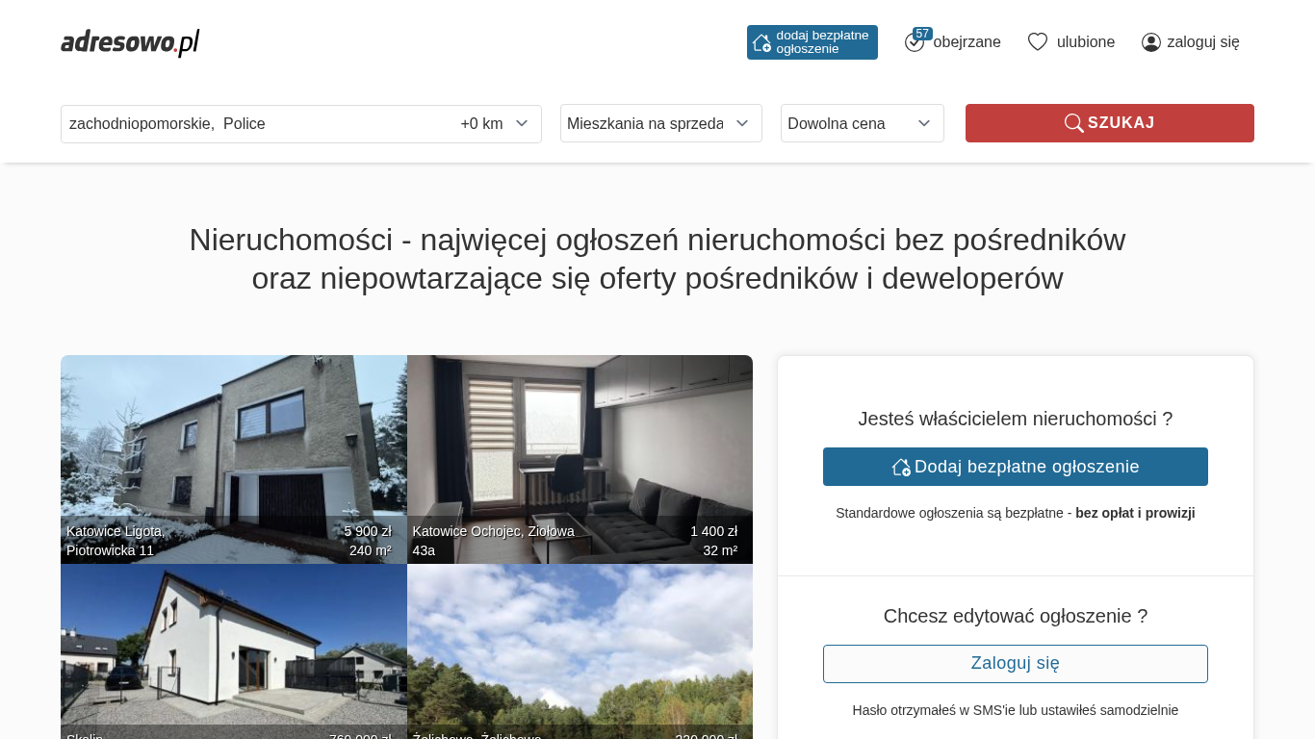Click the location field with zachodniopomorskie, Police

[250, 123]
